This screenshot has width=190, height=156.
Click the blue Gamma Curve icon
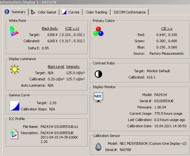tap(14, 105)
